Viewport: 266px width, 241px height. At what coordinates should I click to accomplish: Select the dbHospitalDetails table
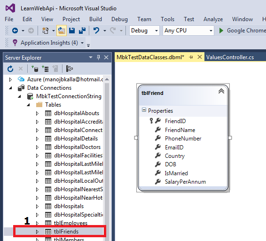[x=76, y=139]
